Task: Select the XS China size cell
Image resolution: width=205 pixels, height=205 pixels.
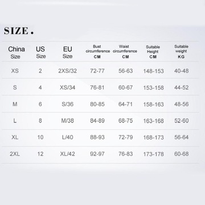Action: tap(15, 71)
